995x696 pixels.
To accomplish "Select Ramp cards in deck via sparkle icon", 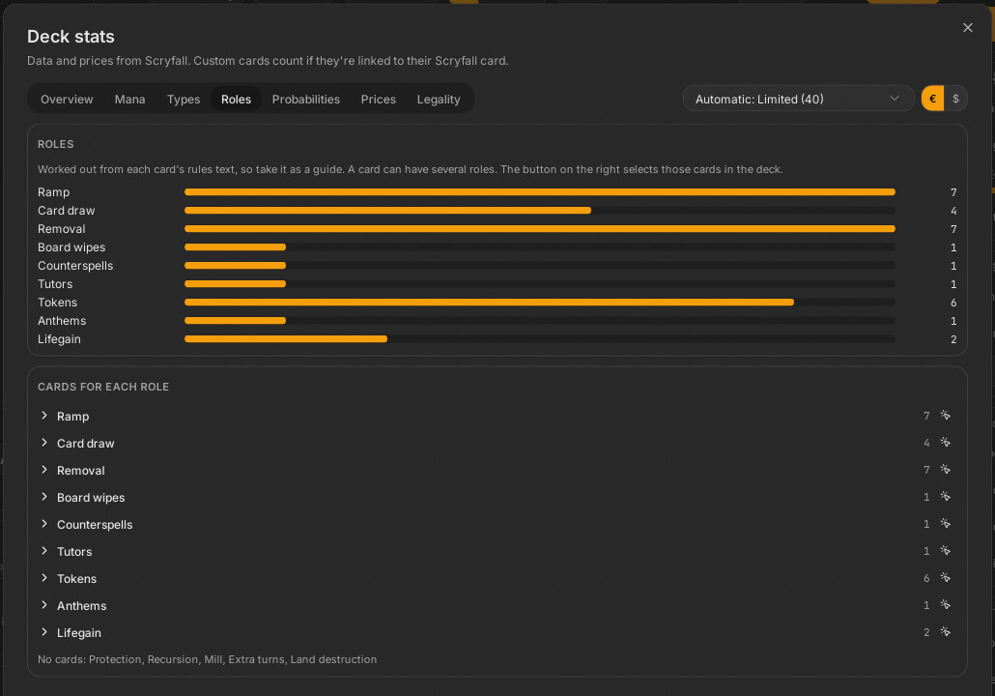I will click(945, 416).
